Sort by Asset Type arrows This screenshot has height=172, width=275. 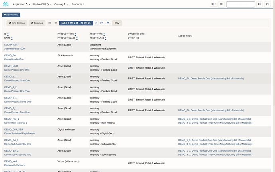click(104, 34)
